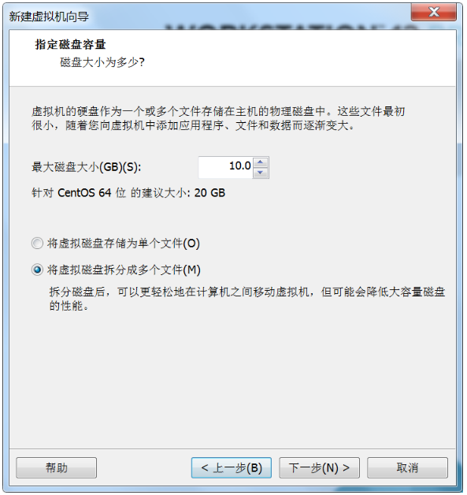
Task: Cancel the wizard with 取消
Action: (407, 467)
